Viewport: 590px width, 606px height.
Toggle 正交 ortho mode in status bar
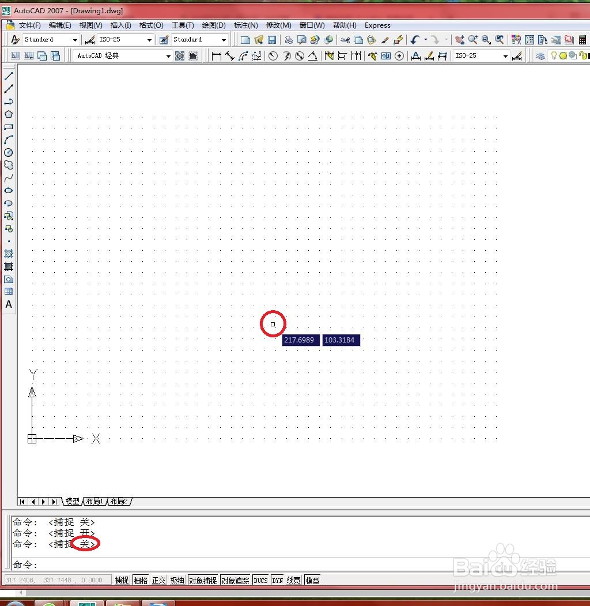[158, 580]
